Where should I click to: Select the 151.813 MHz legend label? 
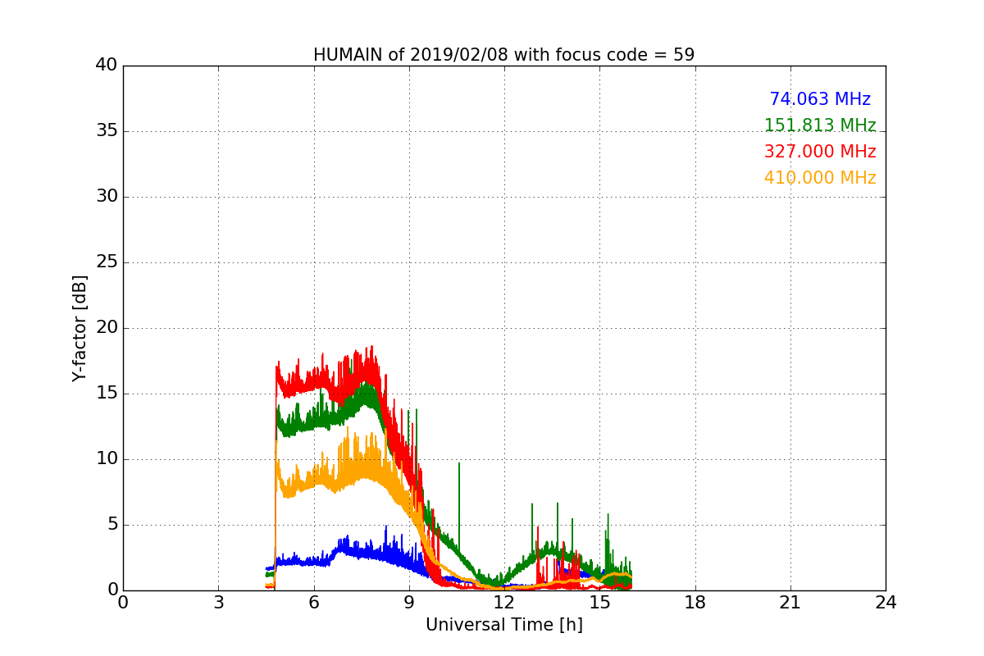point(820,125)
